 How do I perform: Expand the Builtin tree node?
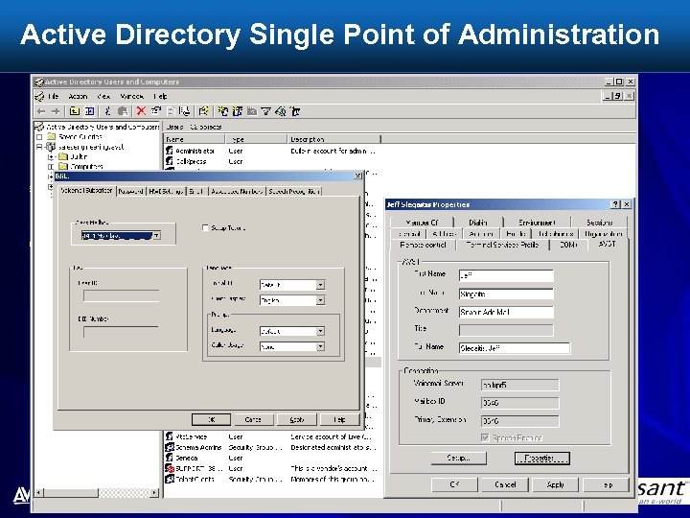pyautogui.click(x=51, y=156)
